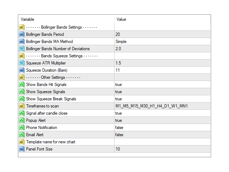This screenshot has width=229, height=172.
Task: Click the icon beside Panel Font Size
Action: pos(21,149)
